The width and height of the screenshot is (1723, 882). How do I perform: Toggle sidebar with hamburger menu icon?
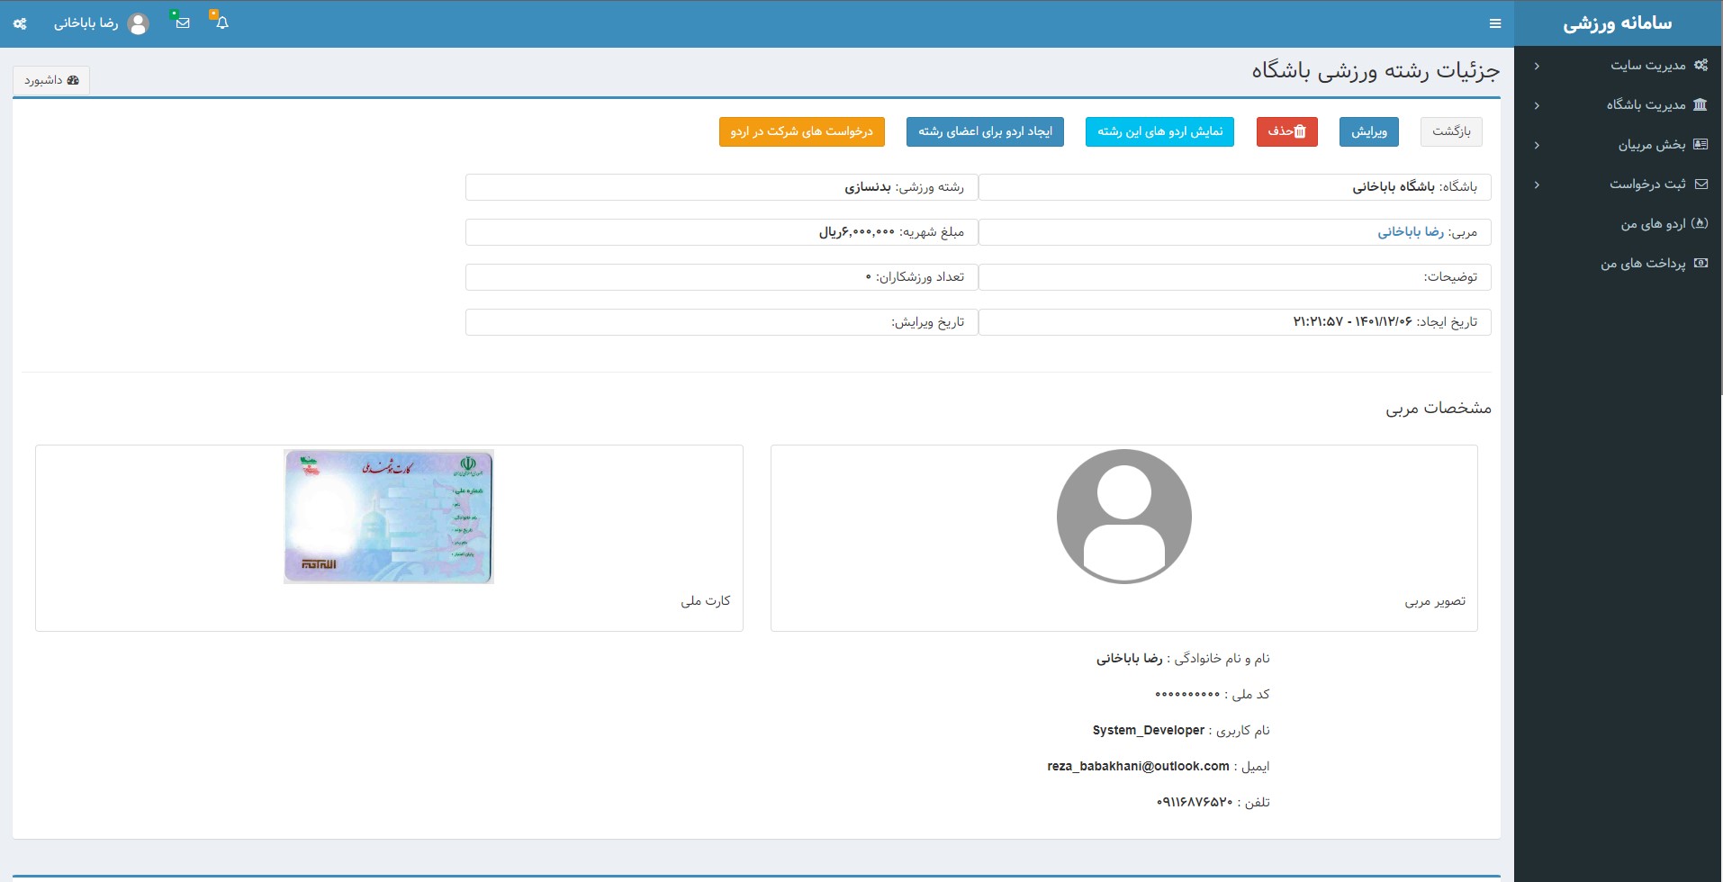pyautogui.click(x=1495, y=23)
